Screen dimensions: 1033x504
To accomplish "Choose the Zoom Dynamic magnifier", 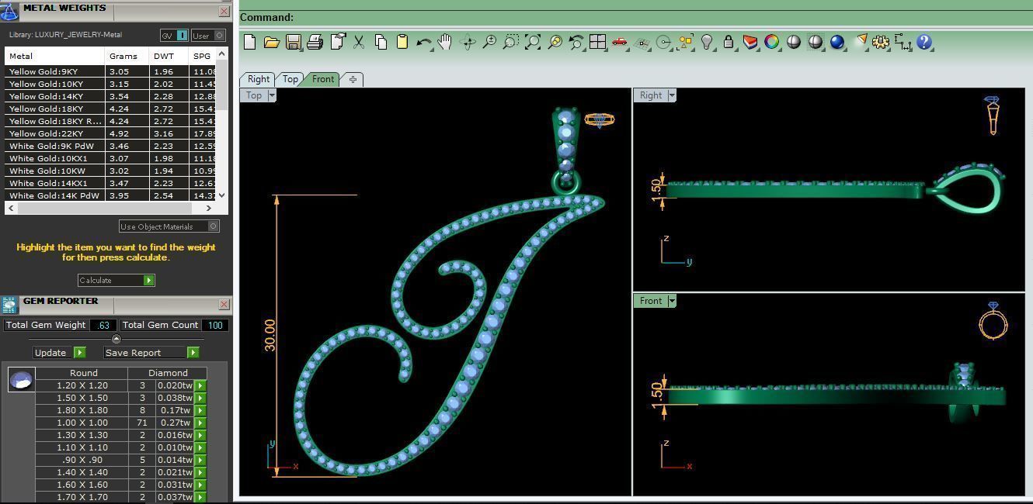I will point(489,42).
